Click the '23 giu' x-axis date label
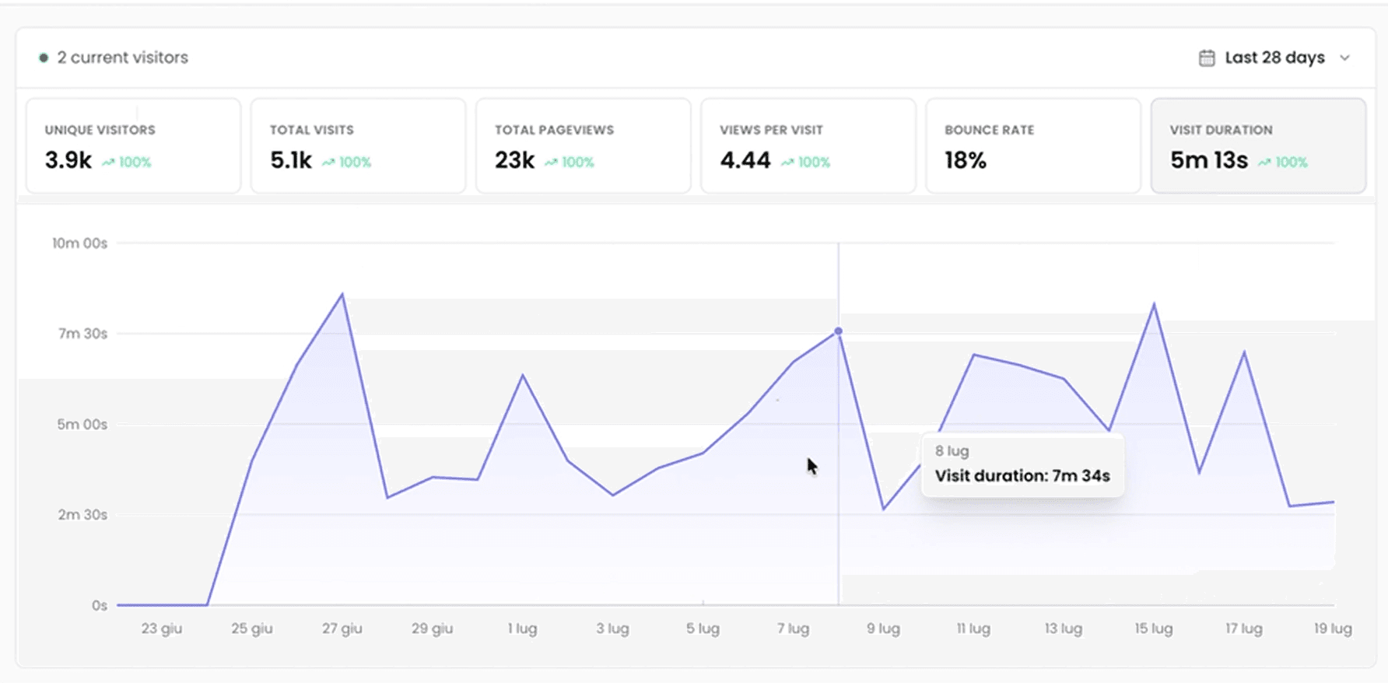1388x683 pixels. tap(161, 629)
